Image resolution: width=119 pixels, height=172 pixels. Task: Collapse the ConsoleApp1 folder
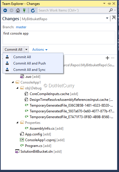pyautogui.click(x=13, y=82)
